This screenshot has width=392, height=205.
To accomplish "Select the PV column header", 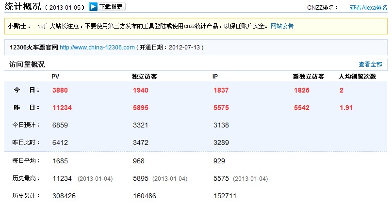I will [55, 77].
